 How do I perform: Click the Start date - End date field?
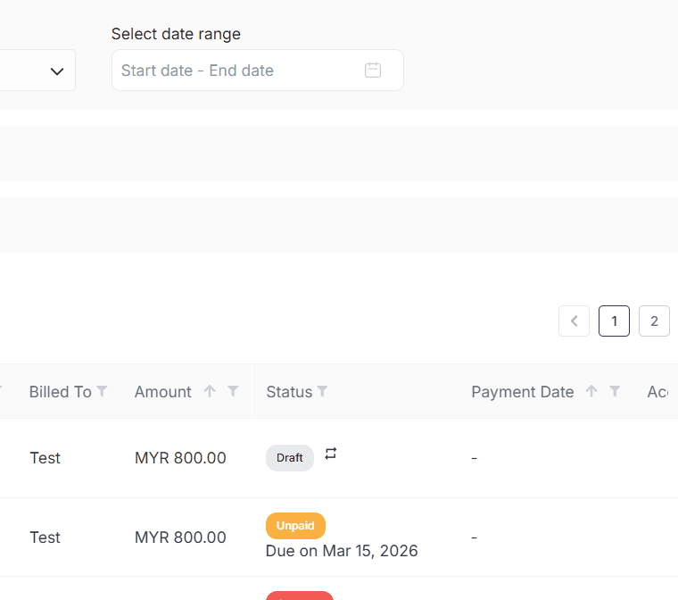coord(236,71)
